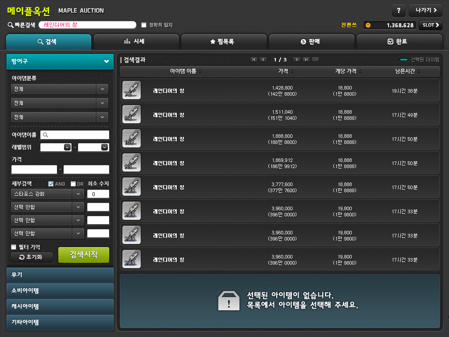Open the completed tab
Screen dimensions: 449x337
399,42
